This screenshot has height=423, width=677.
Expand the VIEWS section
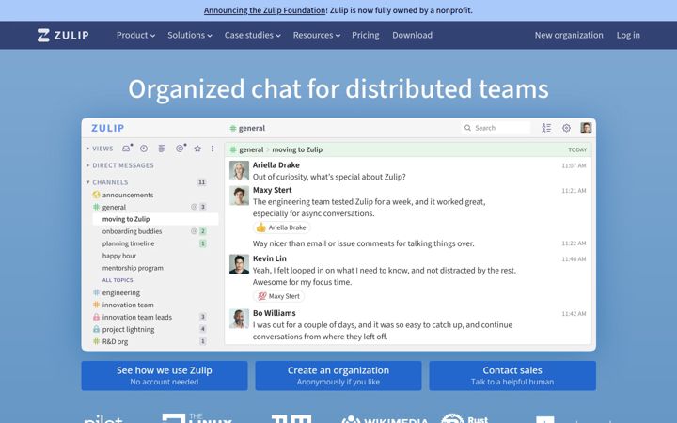(100, 149)
